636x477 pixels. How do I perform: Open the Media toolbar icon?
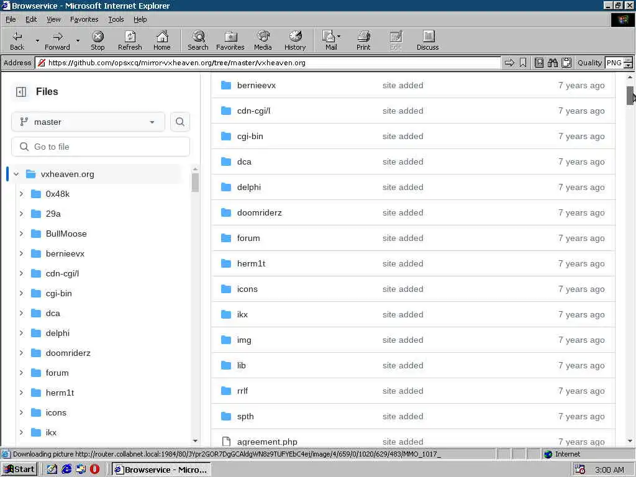pyautogui.click(x=263, y=40)
